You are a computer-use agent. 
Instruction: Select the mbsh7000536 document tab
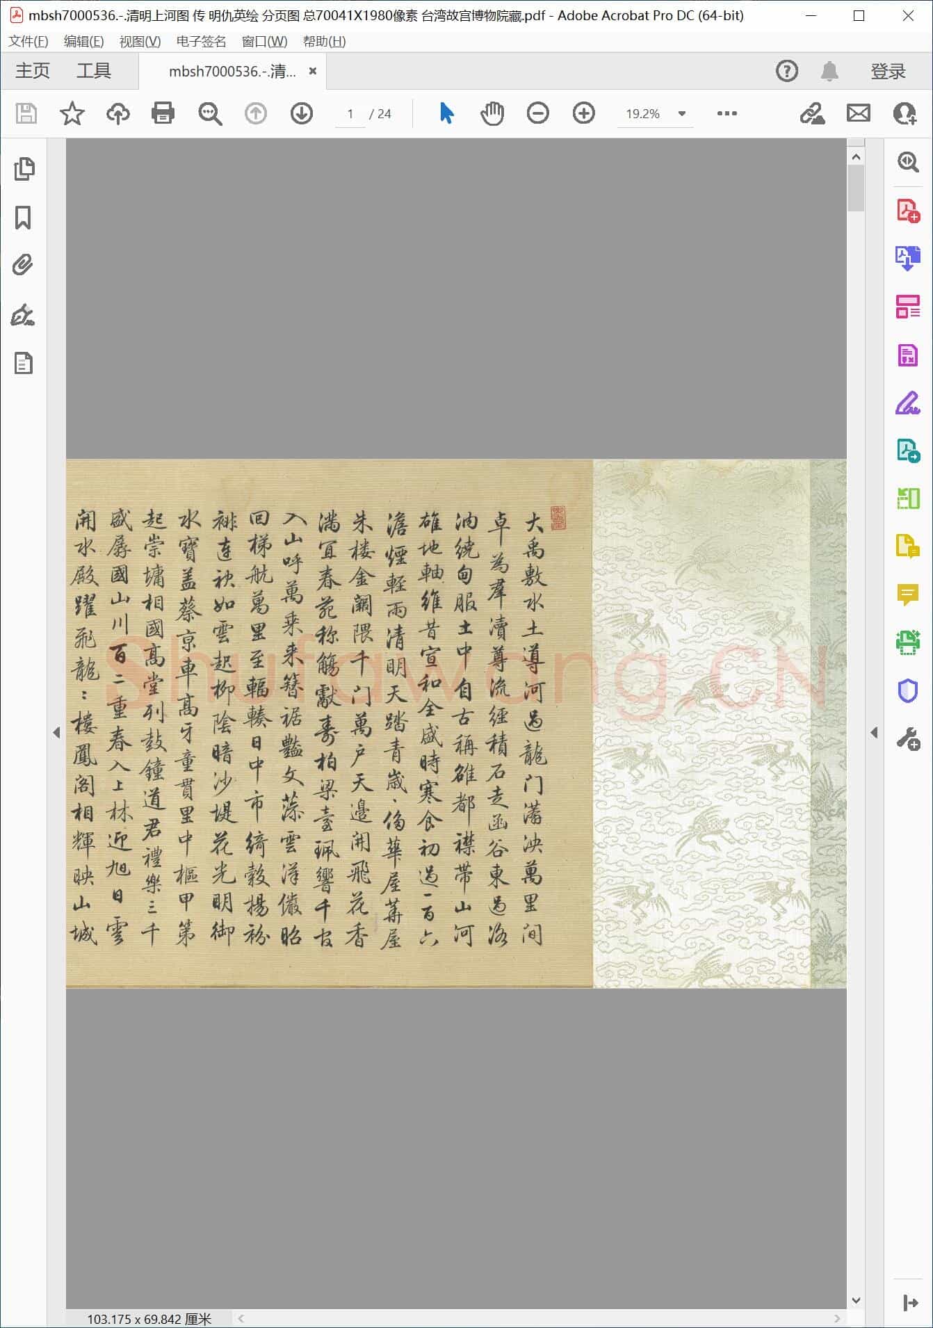pyautogui.click(x=232, y=71)
